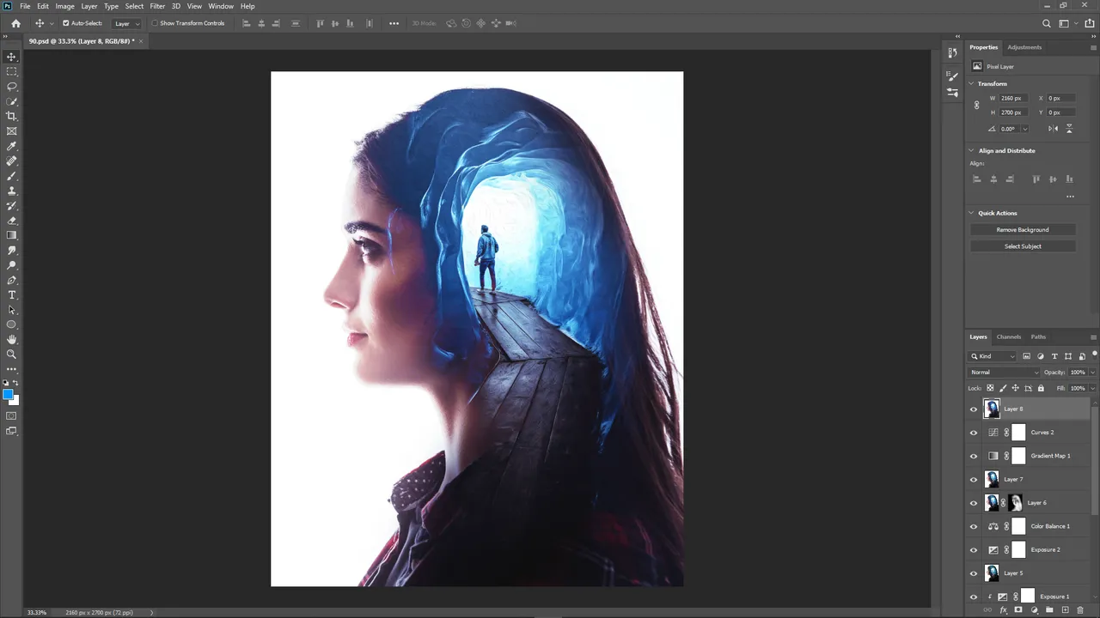Open the History panel icon
Image resolution: width=1100 pixels, height=618 pixels.
(x=952, y=53)
